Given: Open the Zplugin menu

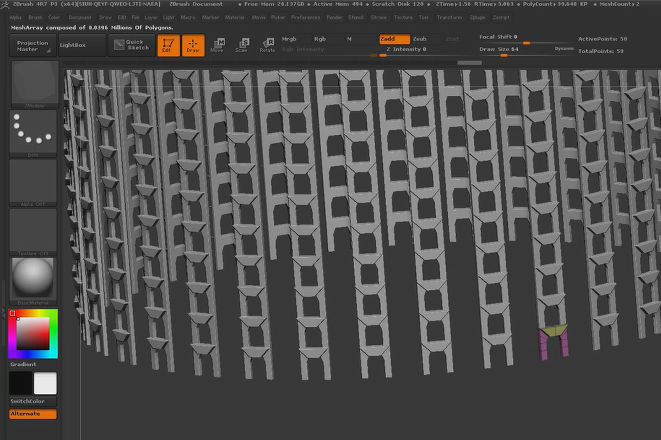Looking at the screenshot, I should click(478, 18).
